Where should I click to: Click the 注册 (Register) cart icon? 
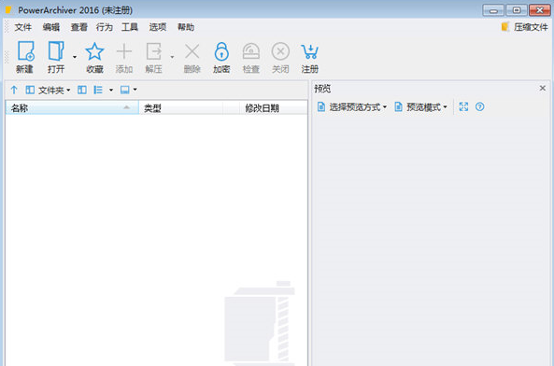tap(309, 51)
